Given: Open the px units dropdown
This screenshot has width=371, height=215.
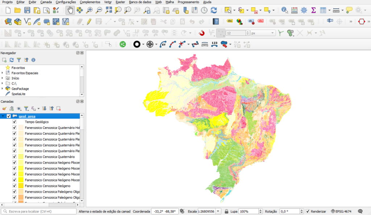Looking at the screenshot, I should pyautogui.click(x=263, y=33).
